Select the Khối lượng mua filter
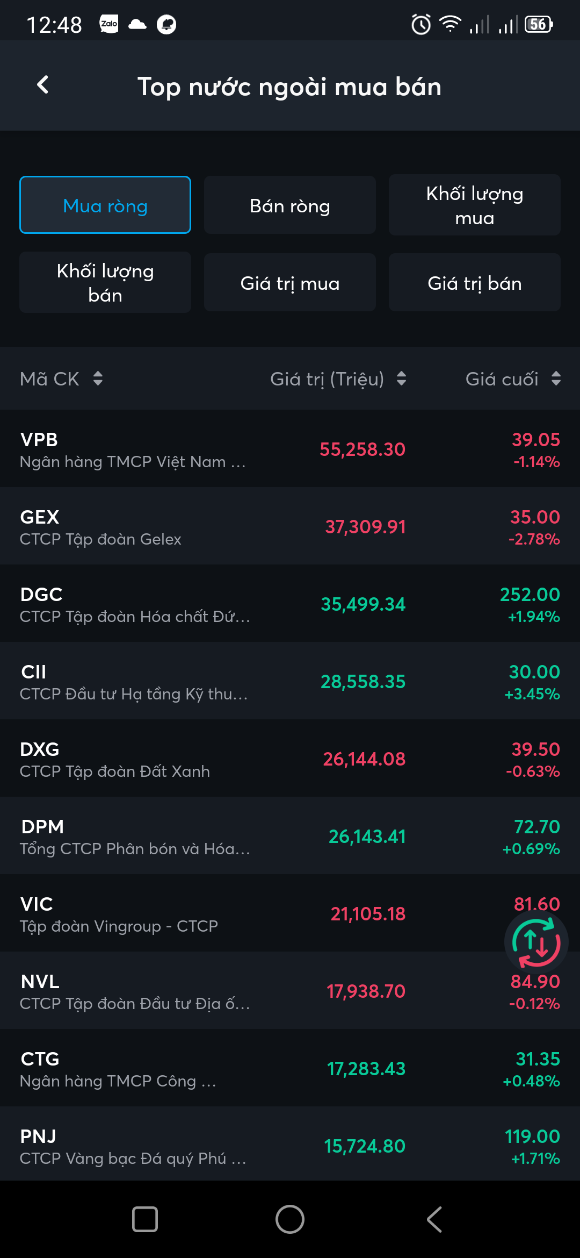The image size is (580, 1258). (x=475, y=205)
